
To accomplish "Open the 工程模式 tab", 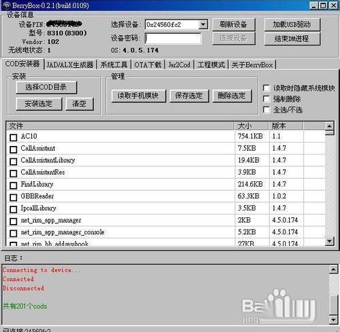I will click(211, 65).
